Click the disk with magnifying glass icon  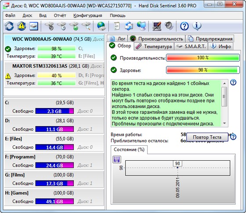86,26
